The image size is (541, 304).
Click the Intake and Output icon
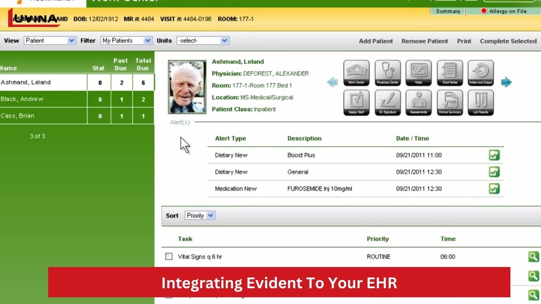point(481,73)
